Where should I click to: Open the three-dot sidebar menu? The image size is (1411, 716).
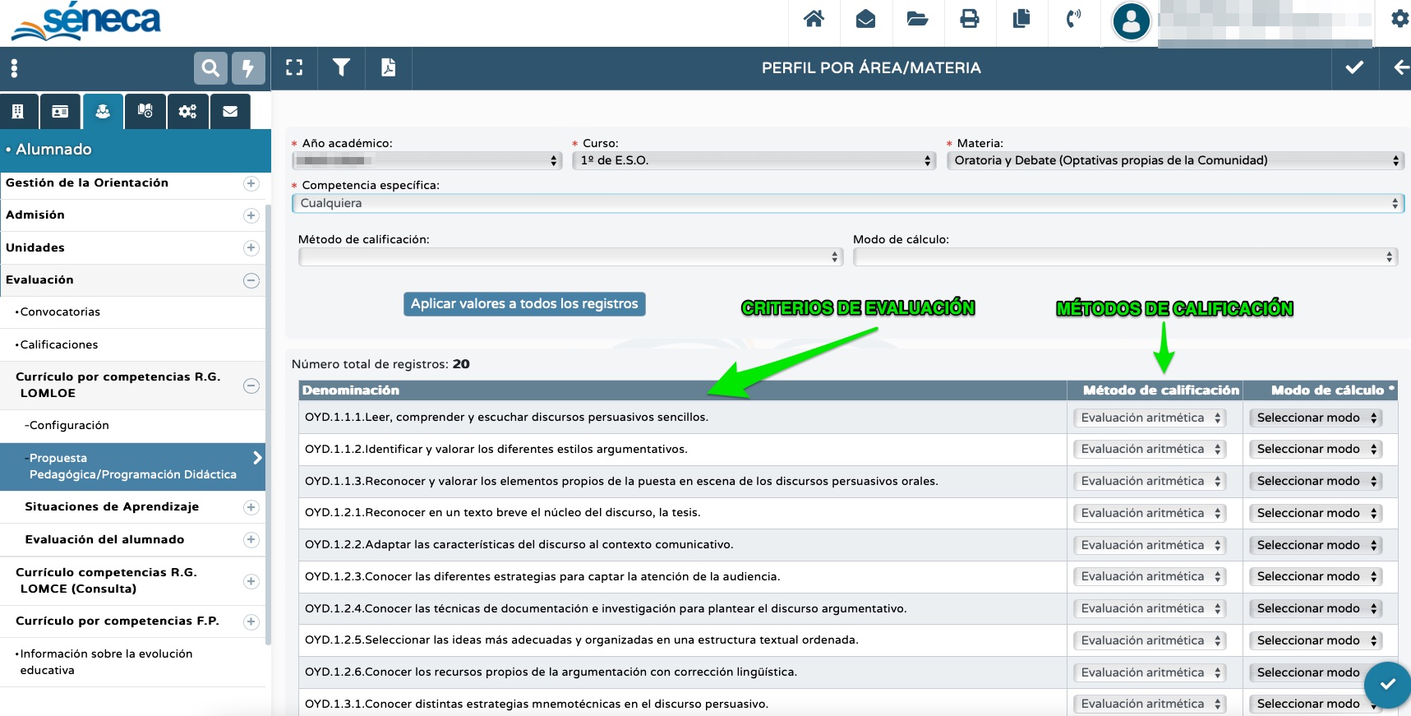(14, 68)
